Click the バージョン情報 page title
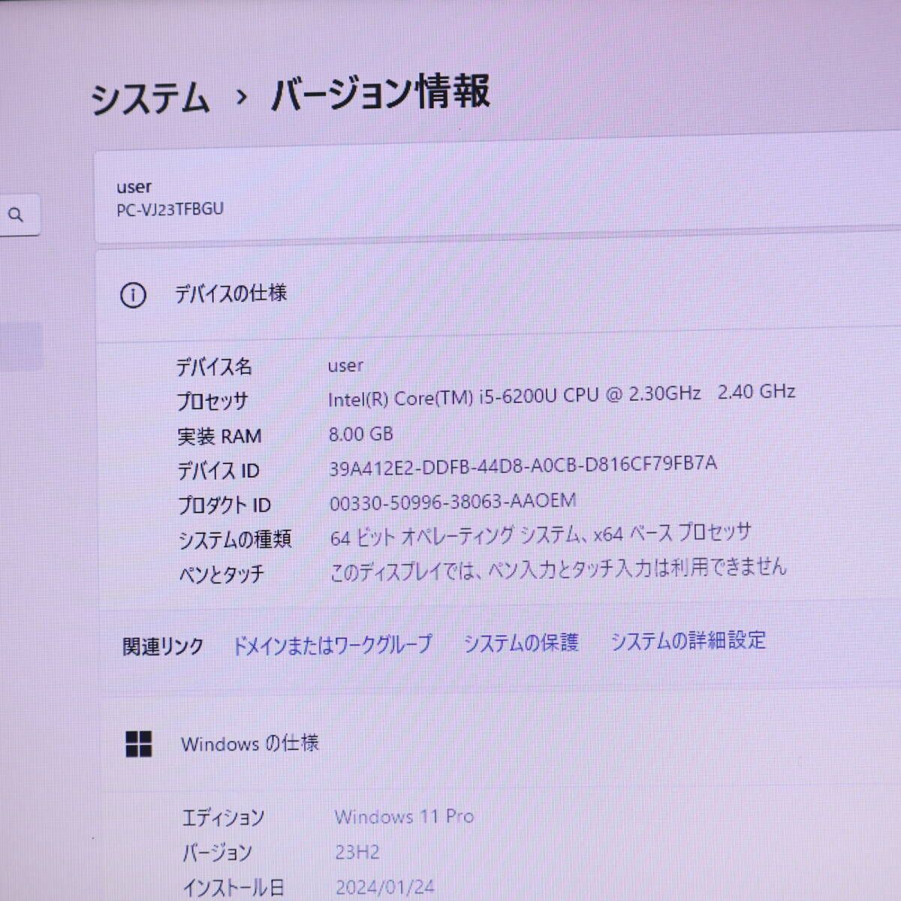Image resolution: width=901 pixels, height=901 pixels. 380,92
